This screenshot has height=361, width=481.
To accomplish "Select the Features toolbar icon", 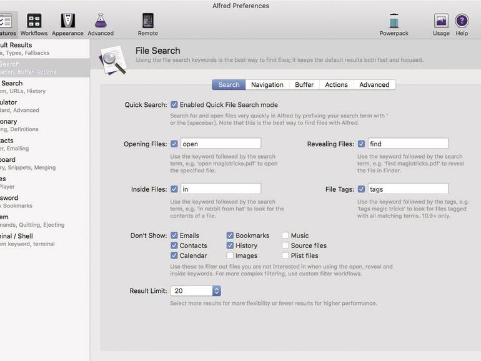I will (6, 21).
